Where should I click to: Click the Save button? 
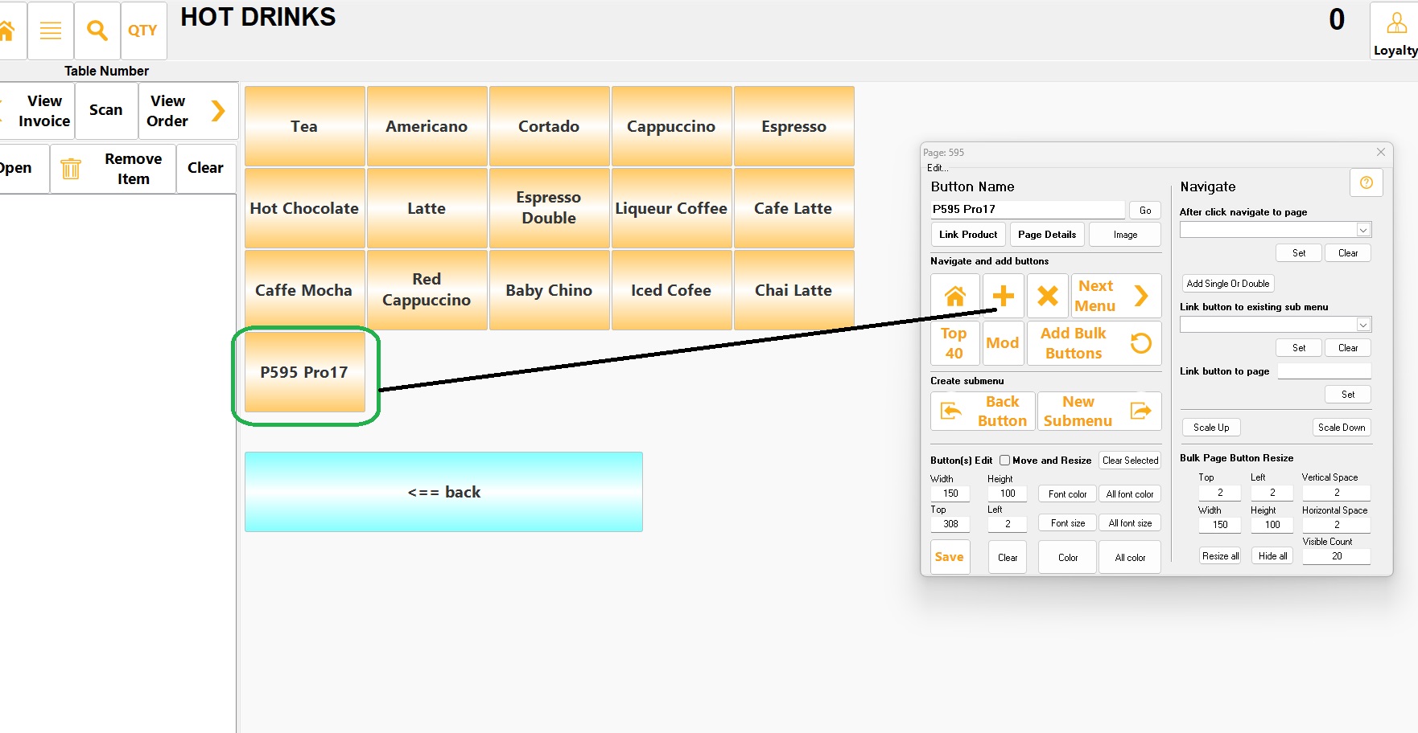coord(950,557)
